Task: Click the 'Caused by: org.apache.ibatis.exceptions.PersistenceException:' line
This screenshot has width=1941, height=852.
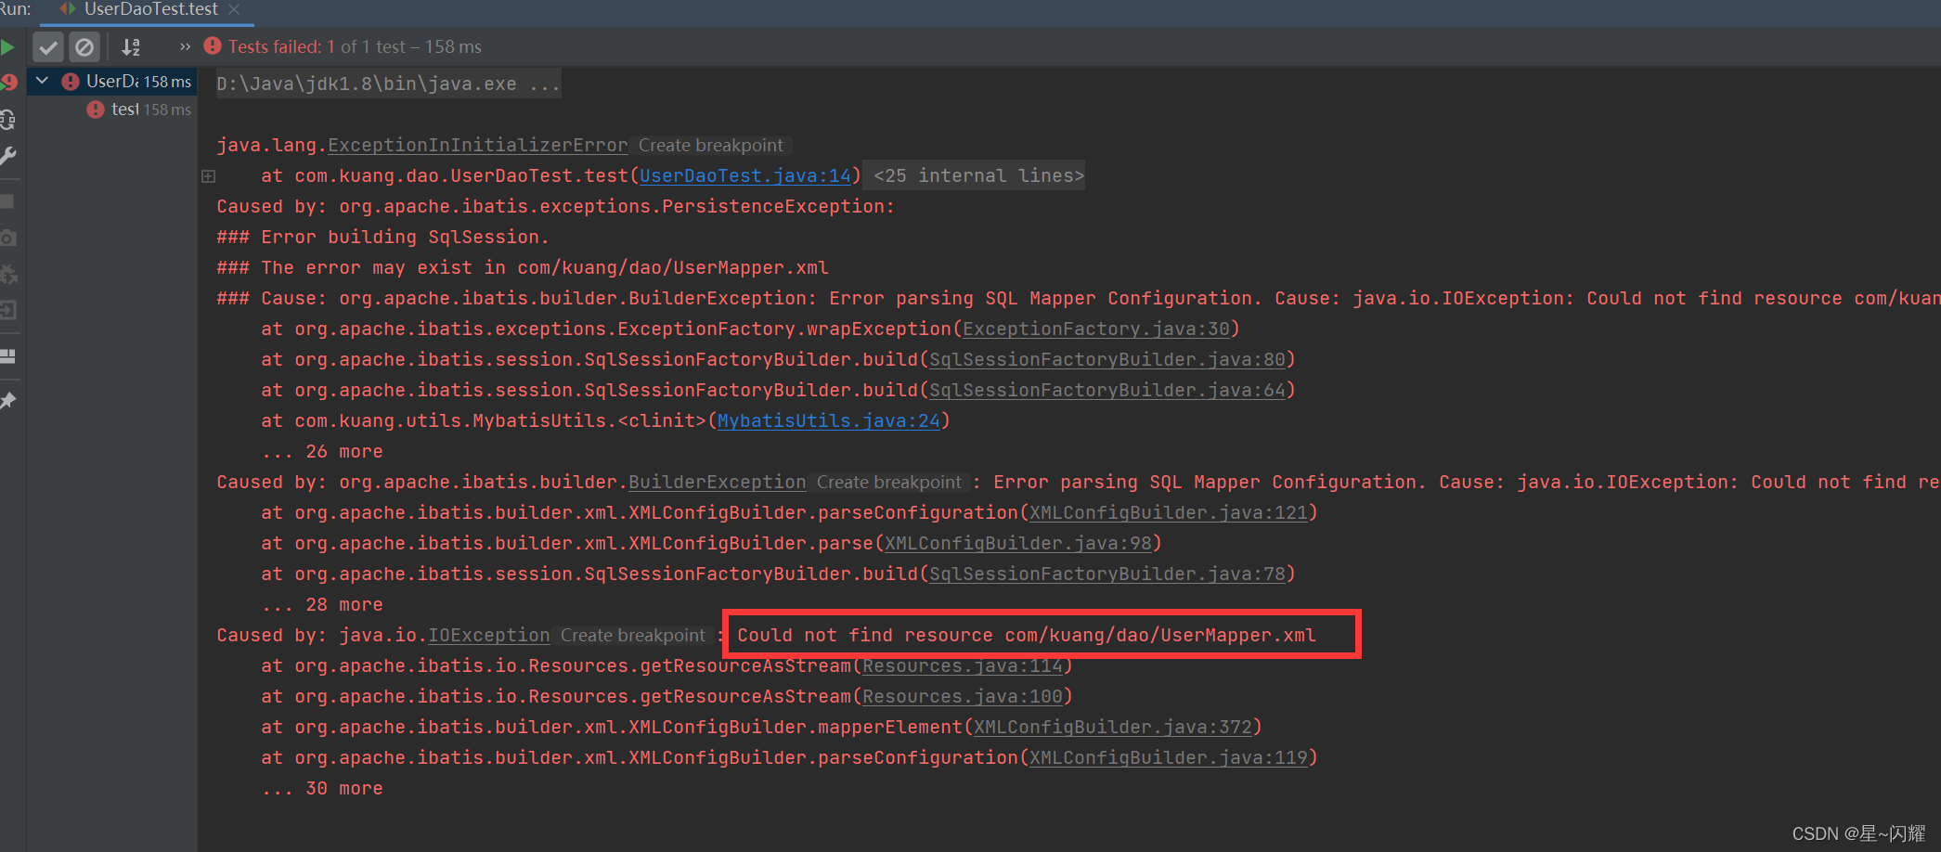Action: (555, 207)
